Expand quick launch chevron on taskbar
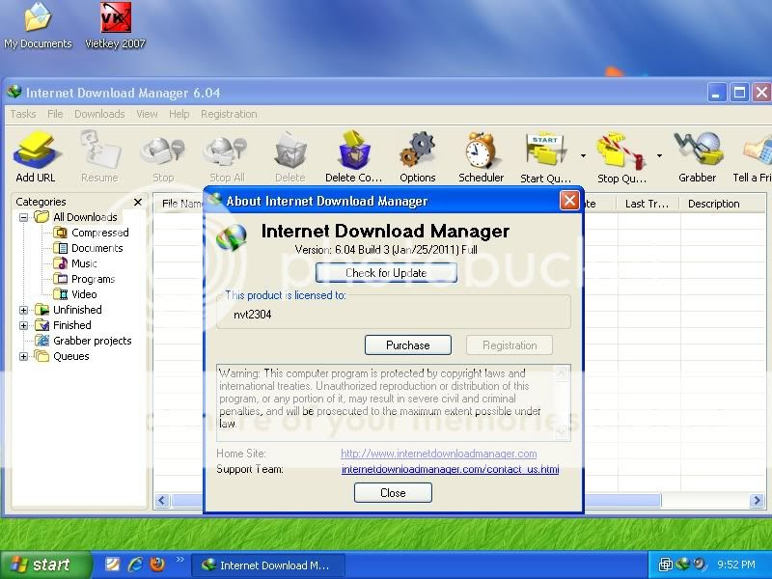Viewport: 772px width, 579px height. (179, 560)
